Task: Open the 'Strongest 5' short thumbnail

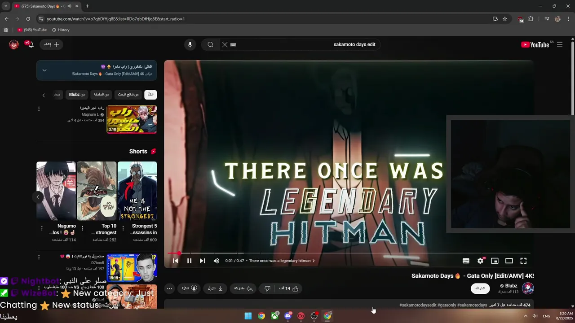Action: pyautogui.click(x=137, y=191)
